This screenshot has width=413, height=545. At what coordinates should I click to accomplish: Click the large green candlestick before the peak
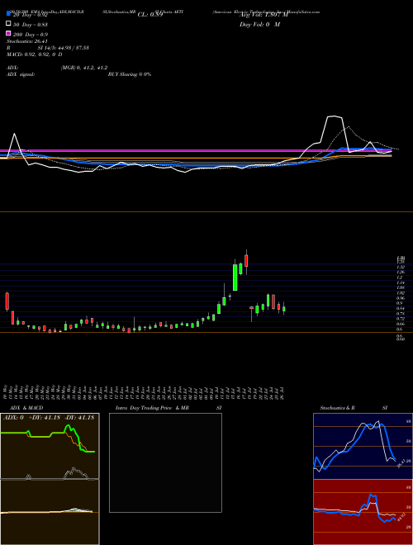(235, 277)
